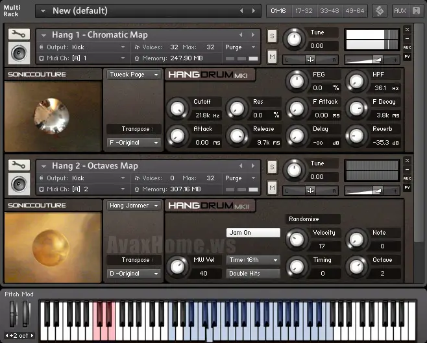This screenshot has width=427, height=343.
Task: Click the Hang 1 silver drum thumbnail
Action: coord(51,116)
